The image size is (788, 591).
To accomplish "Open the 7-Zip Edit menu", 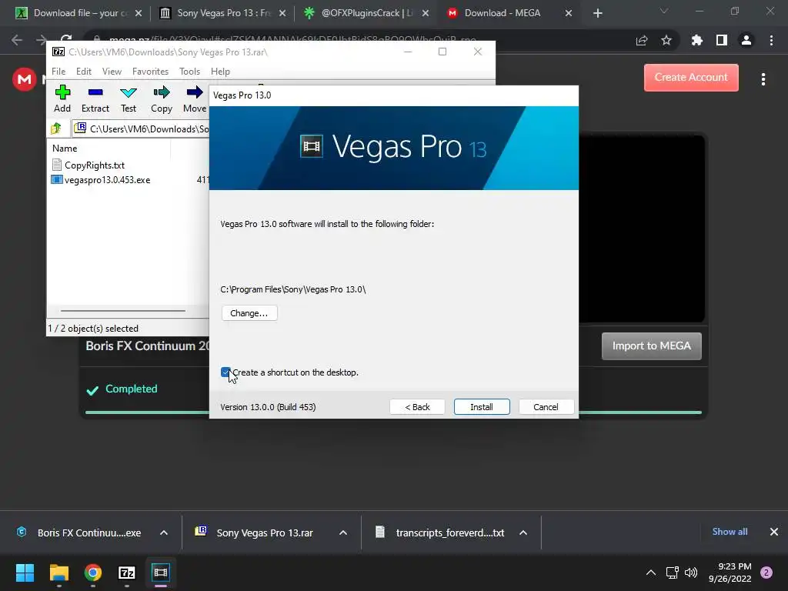I will pos(83,72).
